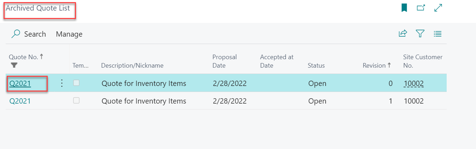Open the Status column header menu
This screenshot has width=476, height=149.
click(x=316, y=66)
